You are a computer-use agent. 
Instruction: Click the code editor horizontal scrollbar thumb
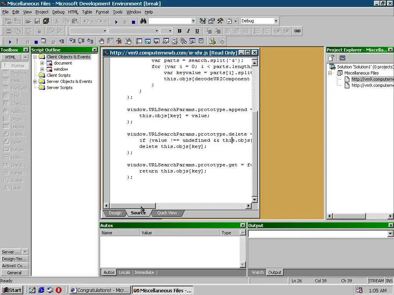point(133,206)
